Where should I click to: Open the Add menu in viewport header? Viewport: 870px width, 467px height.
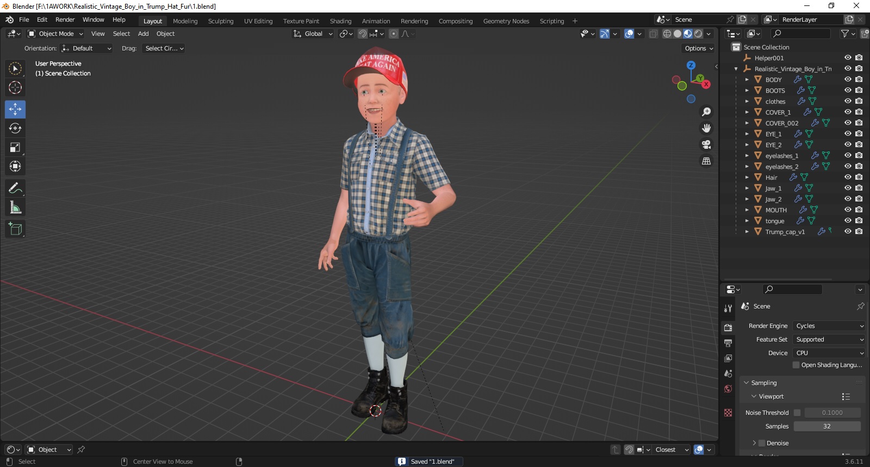click(144, 34)
